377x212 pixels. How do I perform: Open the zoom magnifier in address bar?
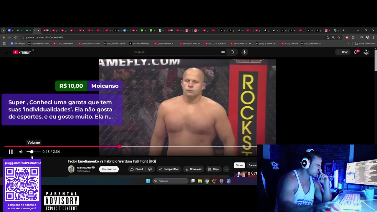[x=333, y=37]
